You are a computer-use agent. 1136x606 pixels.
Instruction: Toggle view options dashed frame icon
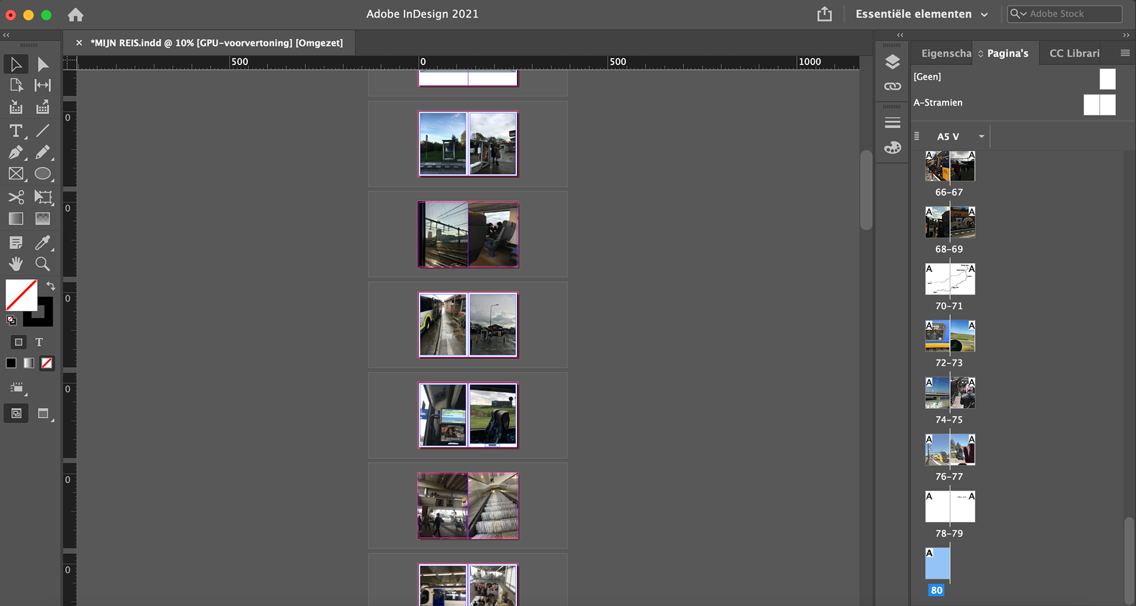[17, 388]
